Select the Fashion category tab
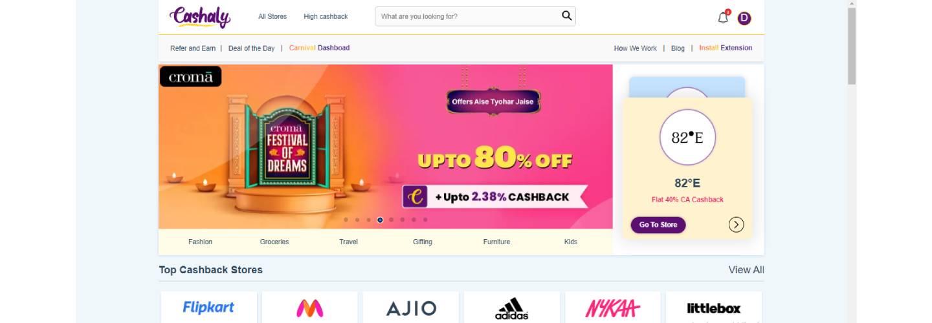This screenshot has height=323, width=932. click(200, 242)
